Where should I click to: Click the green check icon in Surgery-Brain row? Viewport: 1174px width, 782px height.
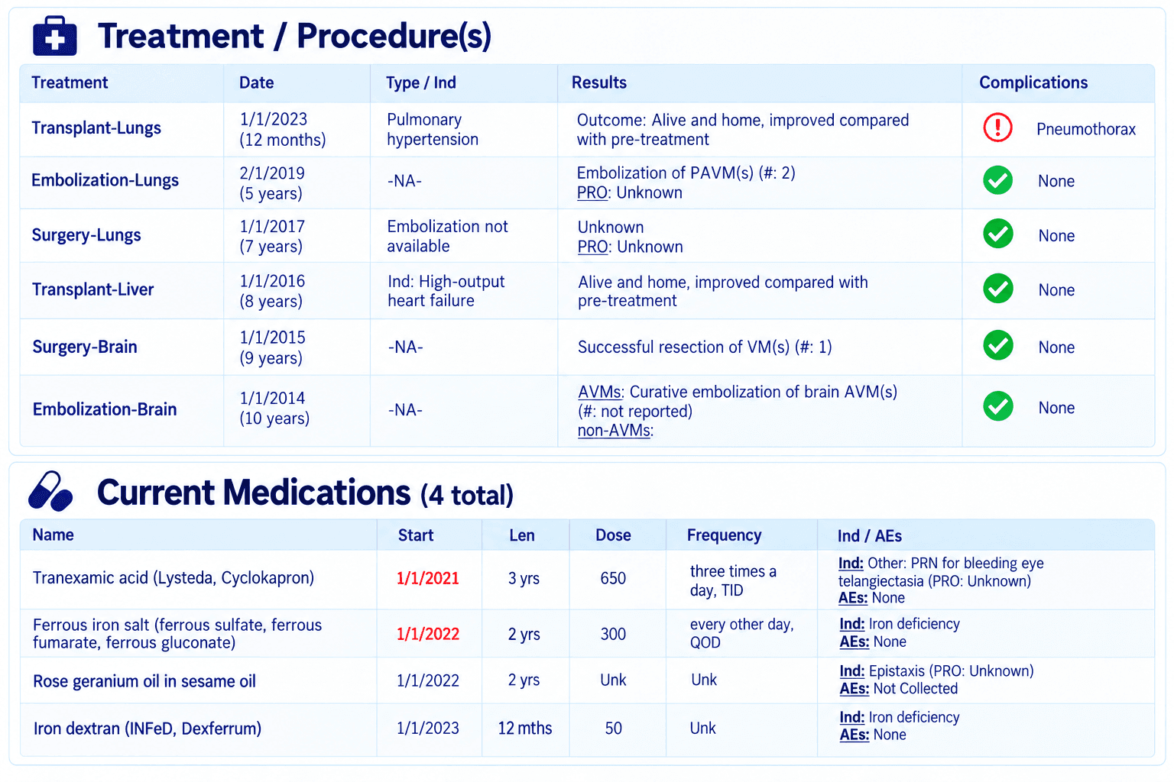[x=997, y=345]
